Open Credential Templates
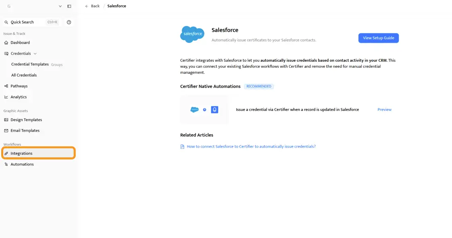 (30, 64)
